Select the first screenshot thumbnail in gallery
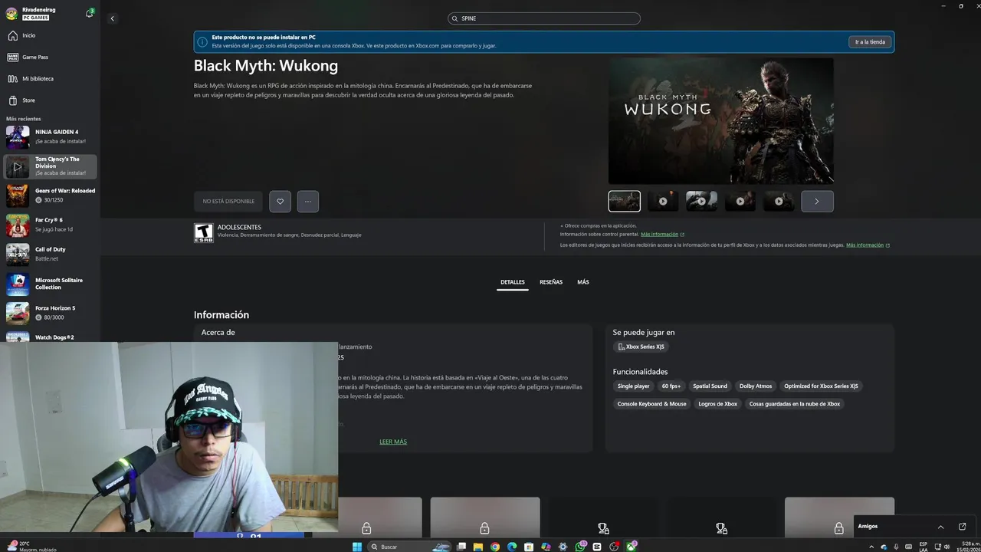The height and width of the screenshot is (552, 981). click(x=625, y=201)
